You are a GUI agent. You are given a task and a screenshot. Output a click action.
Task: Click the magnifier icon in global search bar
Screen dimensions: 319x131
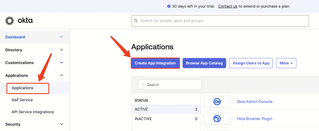coord(136,21)
